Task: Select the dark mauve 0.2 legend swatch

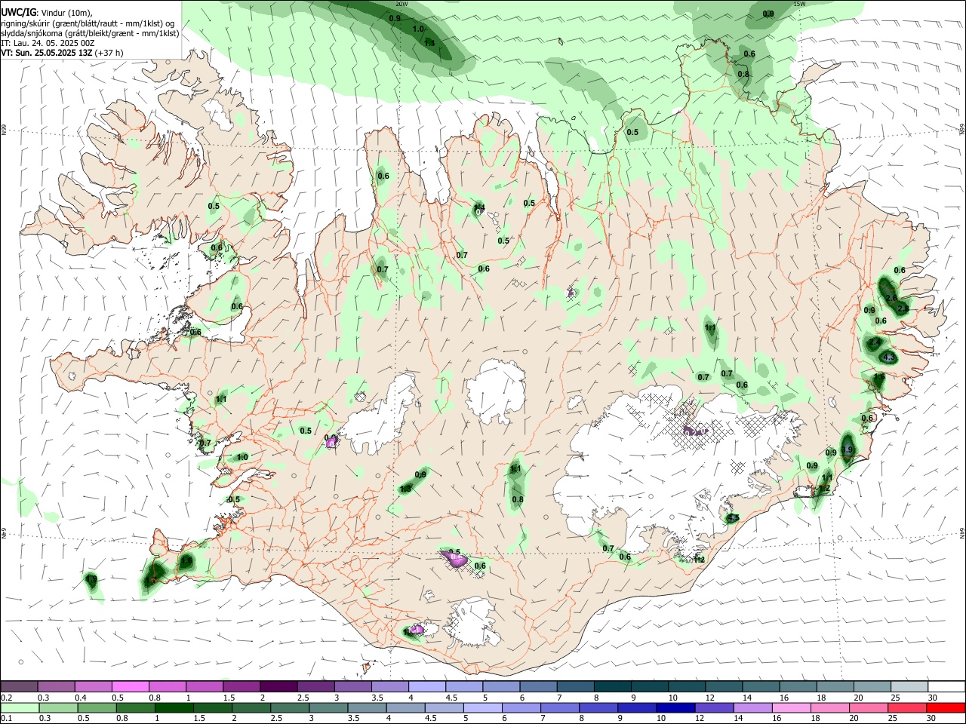Action: point(19,686)
